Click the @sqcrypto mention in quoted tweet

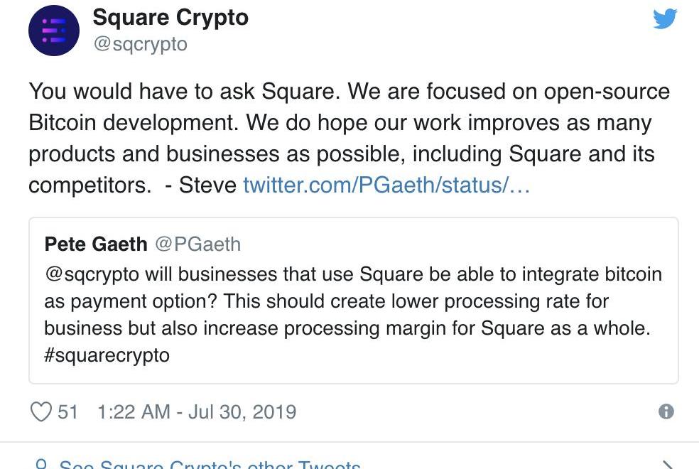click(92, 274)
